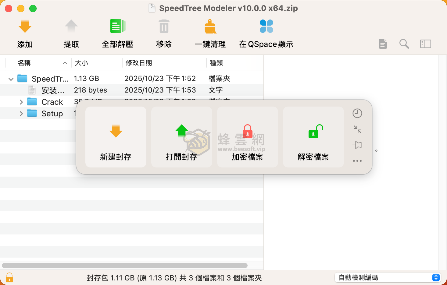This screenshot has height=285, width=447.
Task: Sort by 種類 column header
Action: (235, 63)
